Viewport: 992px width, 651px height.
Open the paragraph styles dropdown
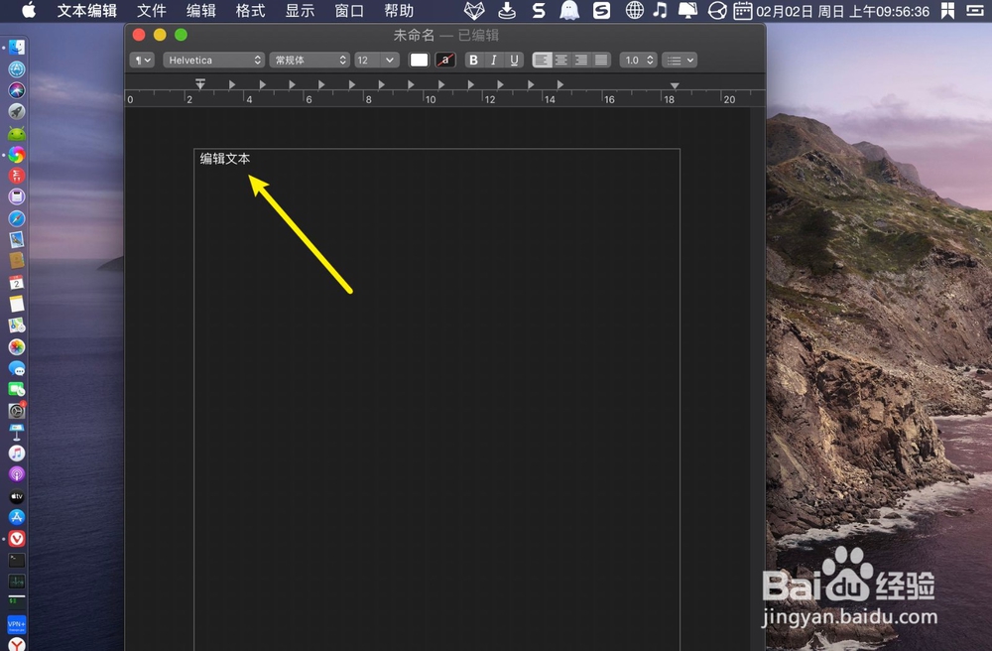(142, 61)
